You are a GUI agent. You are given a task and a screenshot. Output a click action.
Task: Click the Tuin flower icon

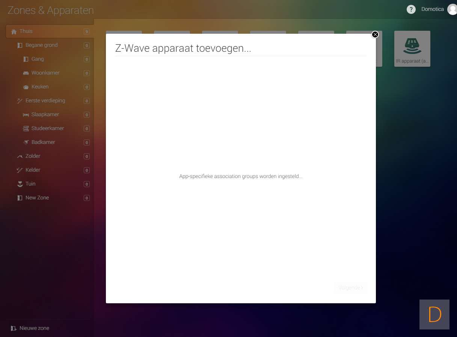20,184
